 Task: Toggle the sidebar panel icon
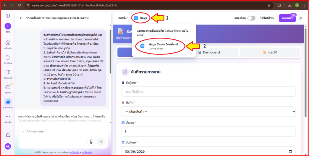pyautogui.click(x=8, y=16)
